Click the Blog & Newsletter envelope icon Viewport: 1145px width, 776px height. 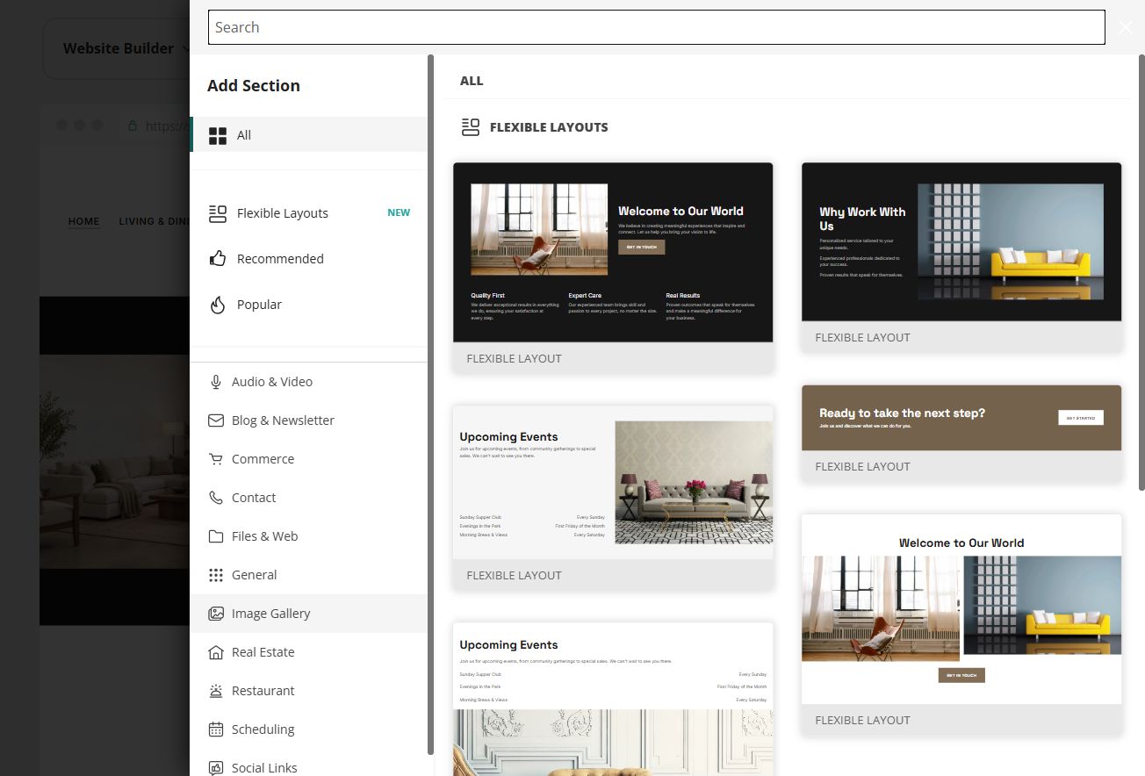pos(216,420)
